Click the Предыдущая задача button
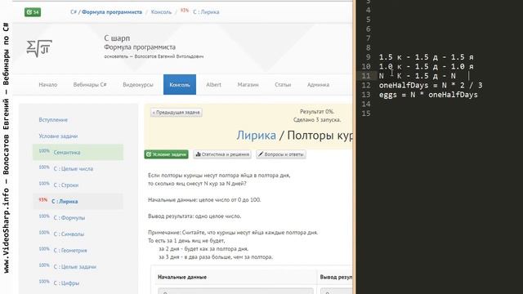Screen dimensions: 523x294 tap(177, 113)
